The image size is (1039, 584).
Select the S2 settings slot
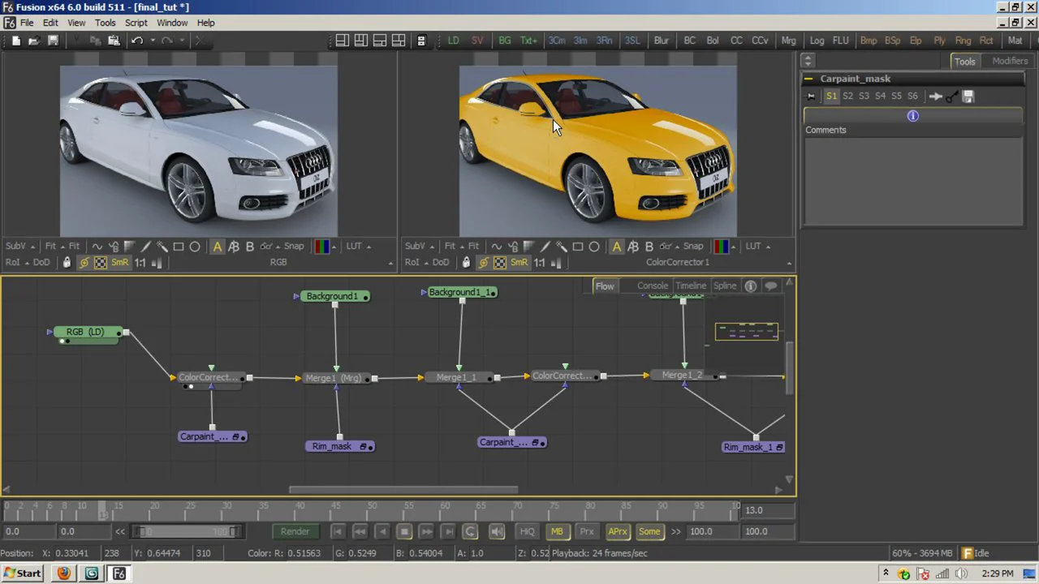coord(847,96)
